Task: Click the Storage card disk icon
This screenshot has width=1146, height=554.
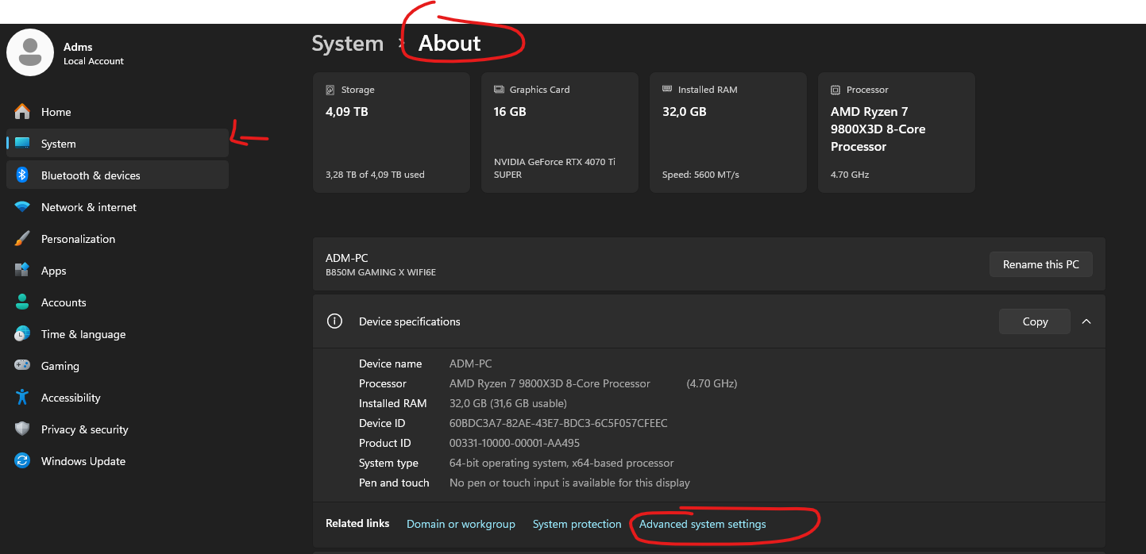Action: (x=330, y=90)
